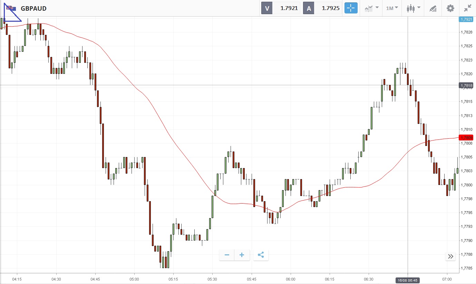This screenshot has width=476, height=284.
Task: Click the GBPAUD symbol title
Action: pos(33,8)
